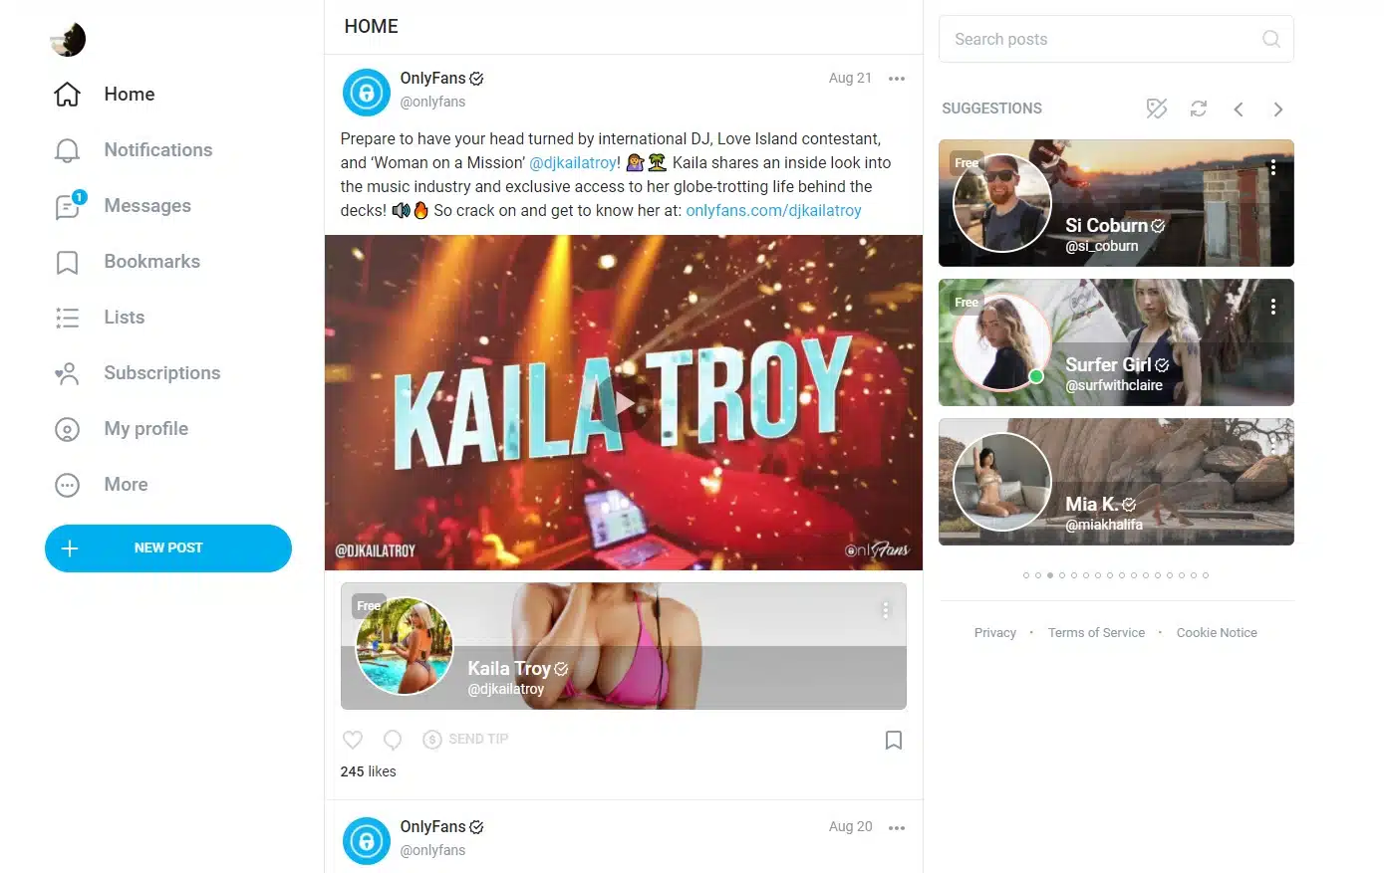Create a New Post

pyautogui.click(x=168, y=548)
